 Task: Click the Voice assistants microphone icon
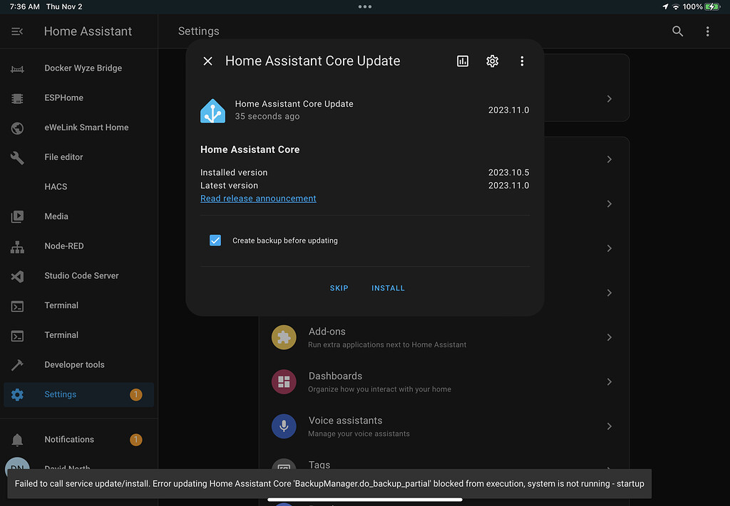pyautogui.click(x=284, y=426)
